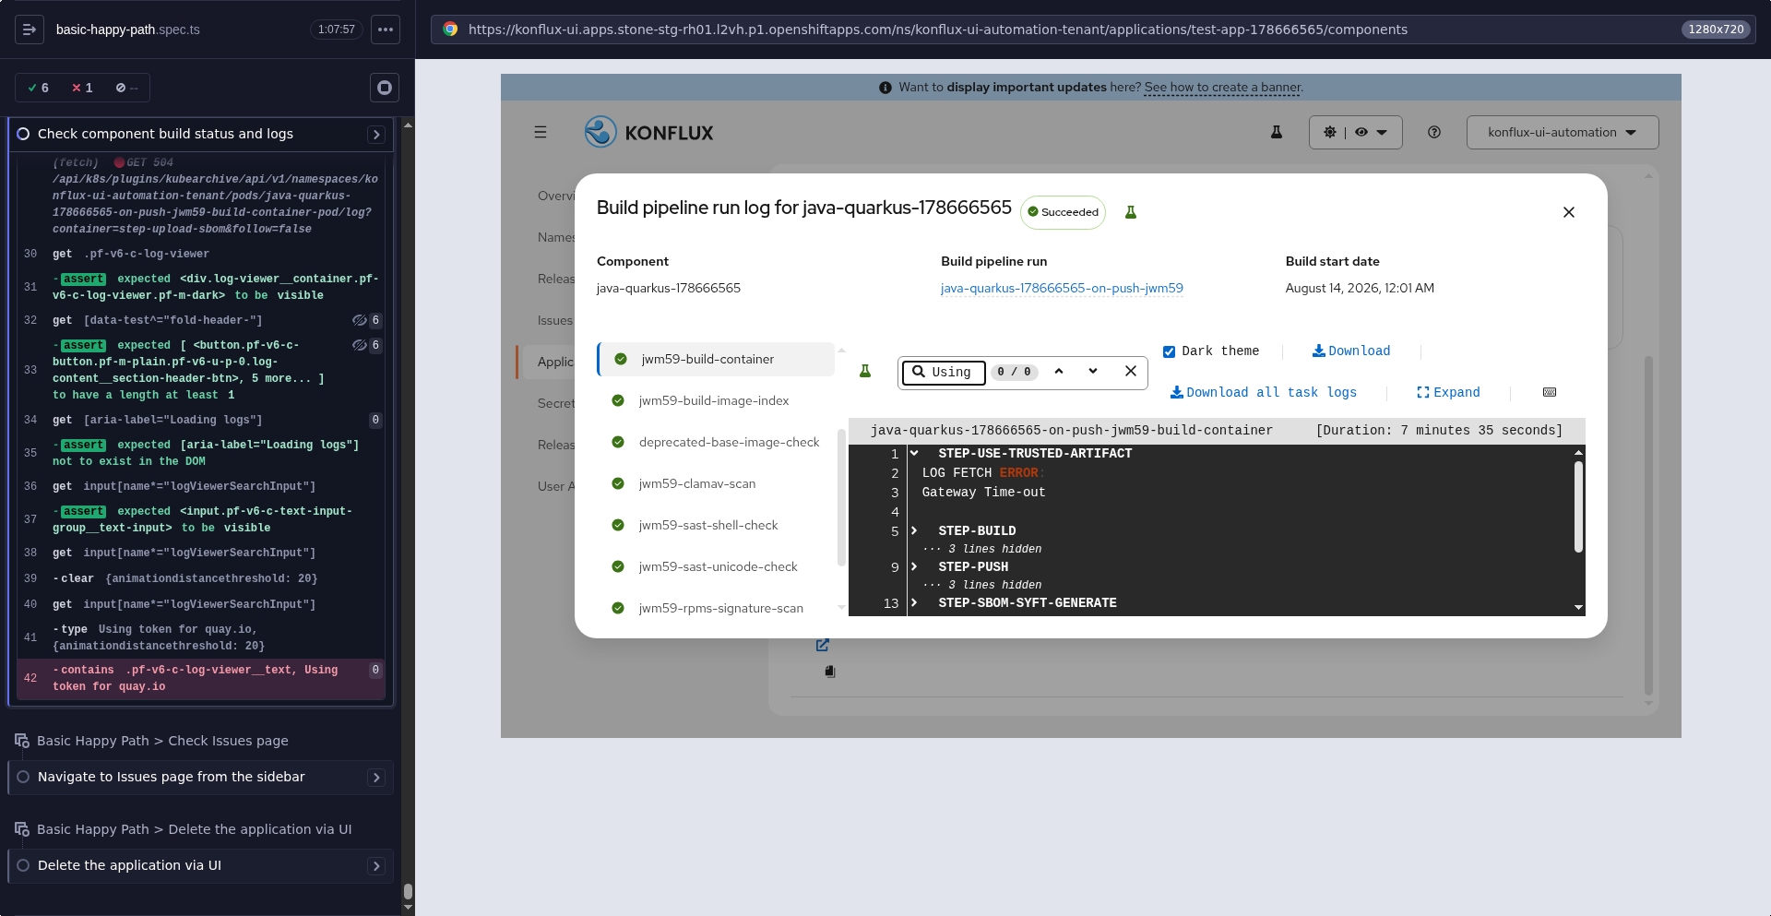Open the help question mark icon

click(1434, 132)
